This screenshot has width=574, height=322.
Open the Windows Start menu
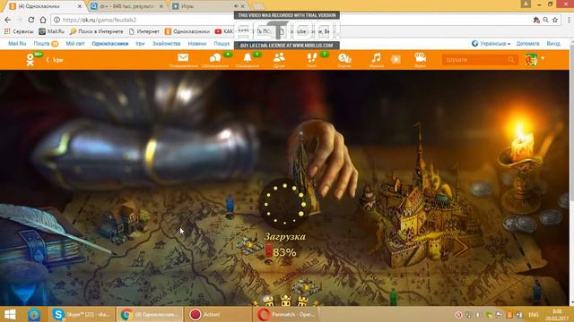pyautogui.click(x=10, y=314)
